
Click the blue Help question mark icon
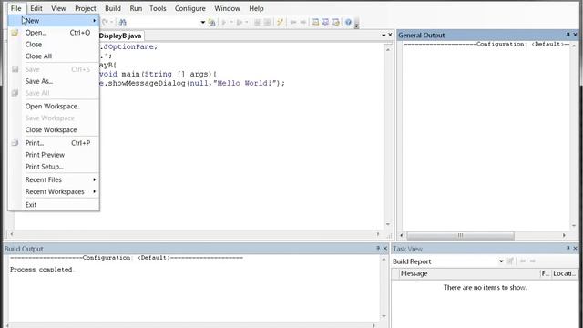point(348,22)
